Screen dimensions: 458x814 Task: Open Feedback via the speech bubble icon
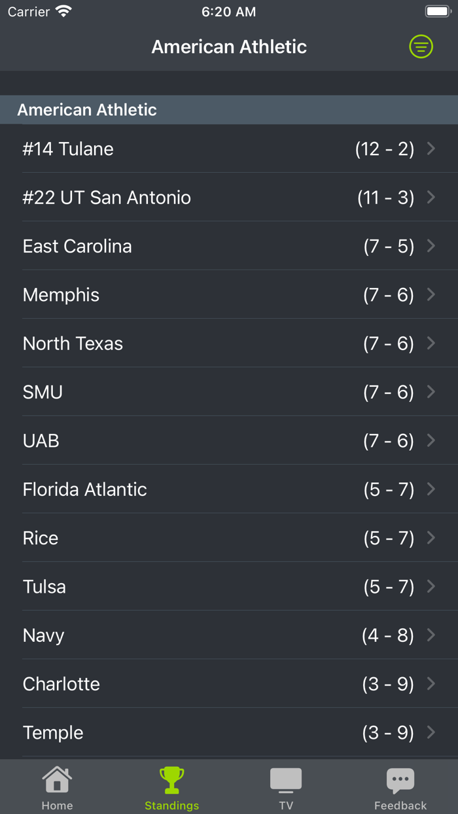coord(400,779)
